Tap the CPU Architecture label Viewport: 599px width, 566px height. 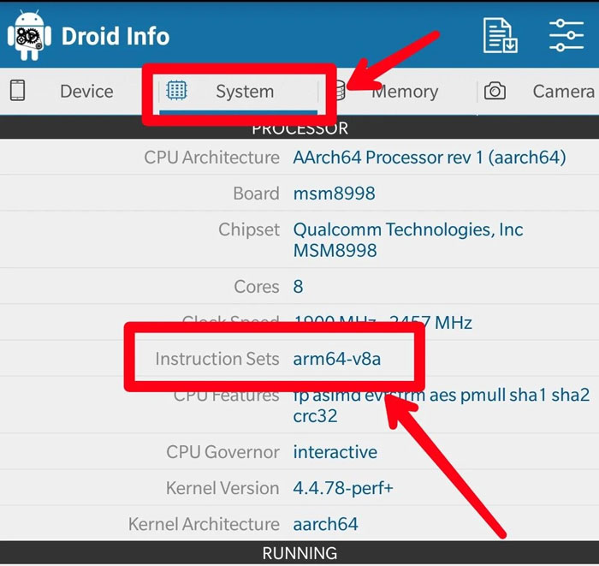pos(211,158)
